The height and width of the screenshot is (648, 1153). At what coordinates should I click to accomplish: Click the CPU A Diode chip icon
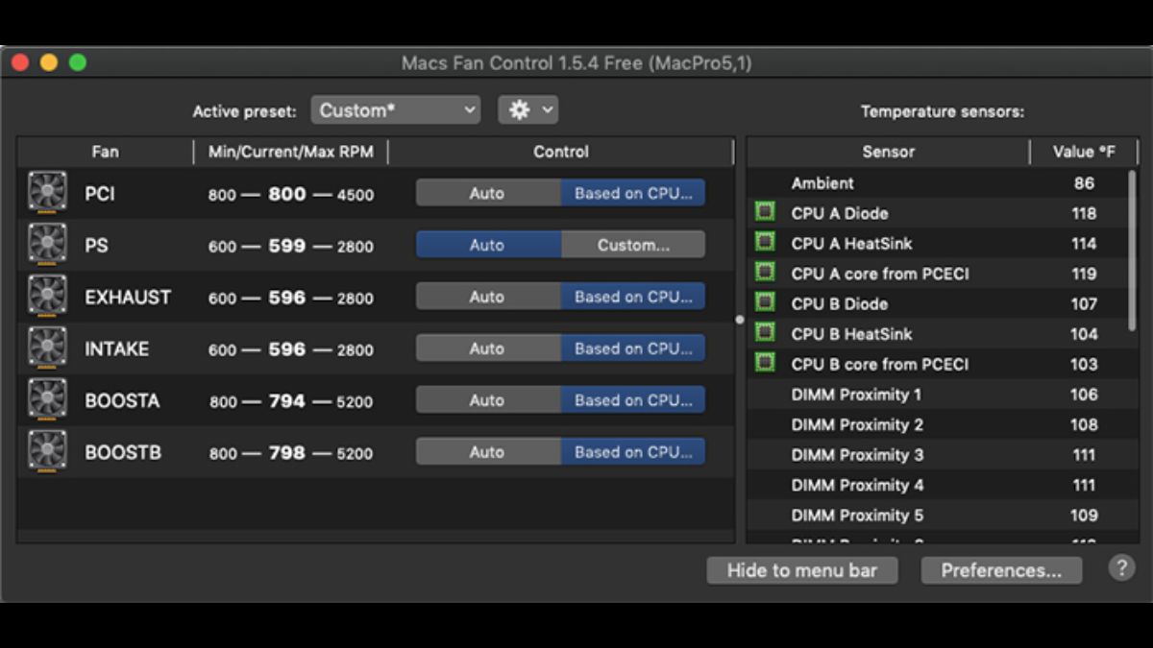(765, 212)
